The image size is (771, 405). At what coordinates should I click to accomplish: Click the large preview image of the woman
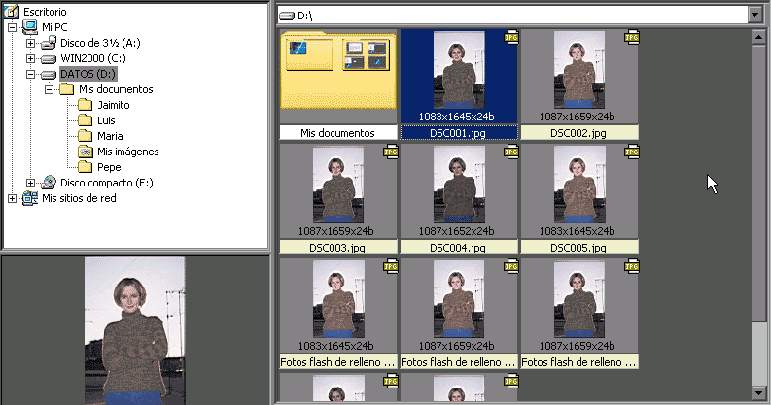135,331
